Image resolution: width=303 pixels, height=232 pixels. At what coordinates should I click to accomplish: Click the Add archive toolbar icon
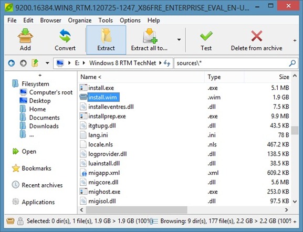(25, 35)
